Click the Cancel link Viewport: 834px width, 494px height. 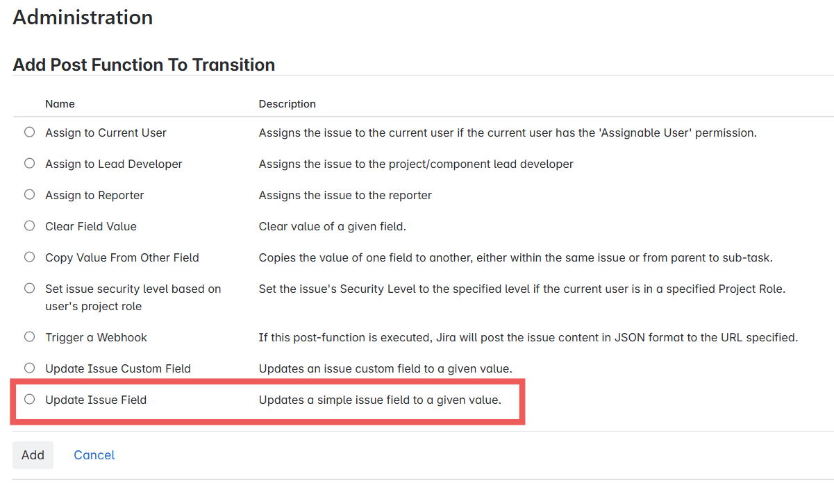tap(94, 455)
